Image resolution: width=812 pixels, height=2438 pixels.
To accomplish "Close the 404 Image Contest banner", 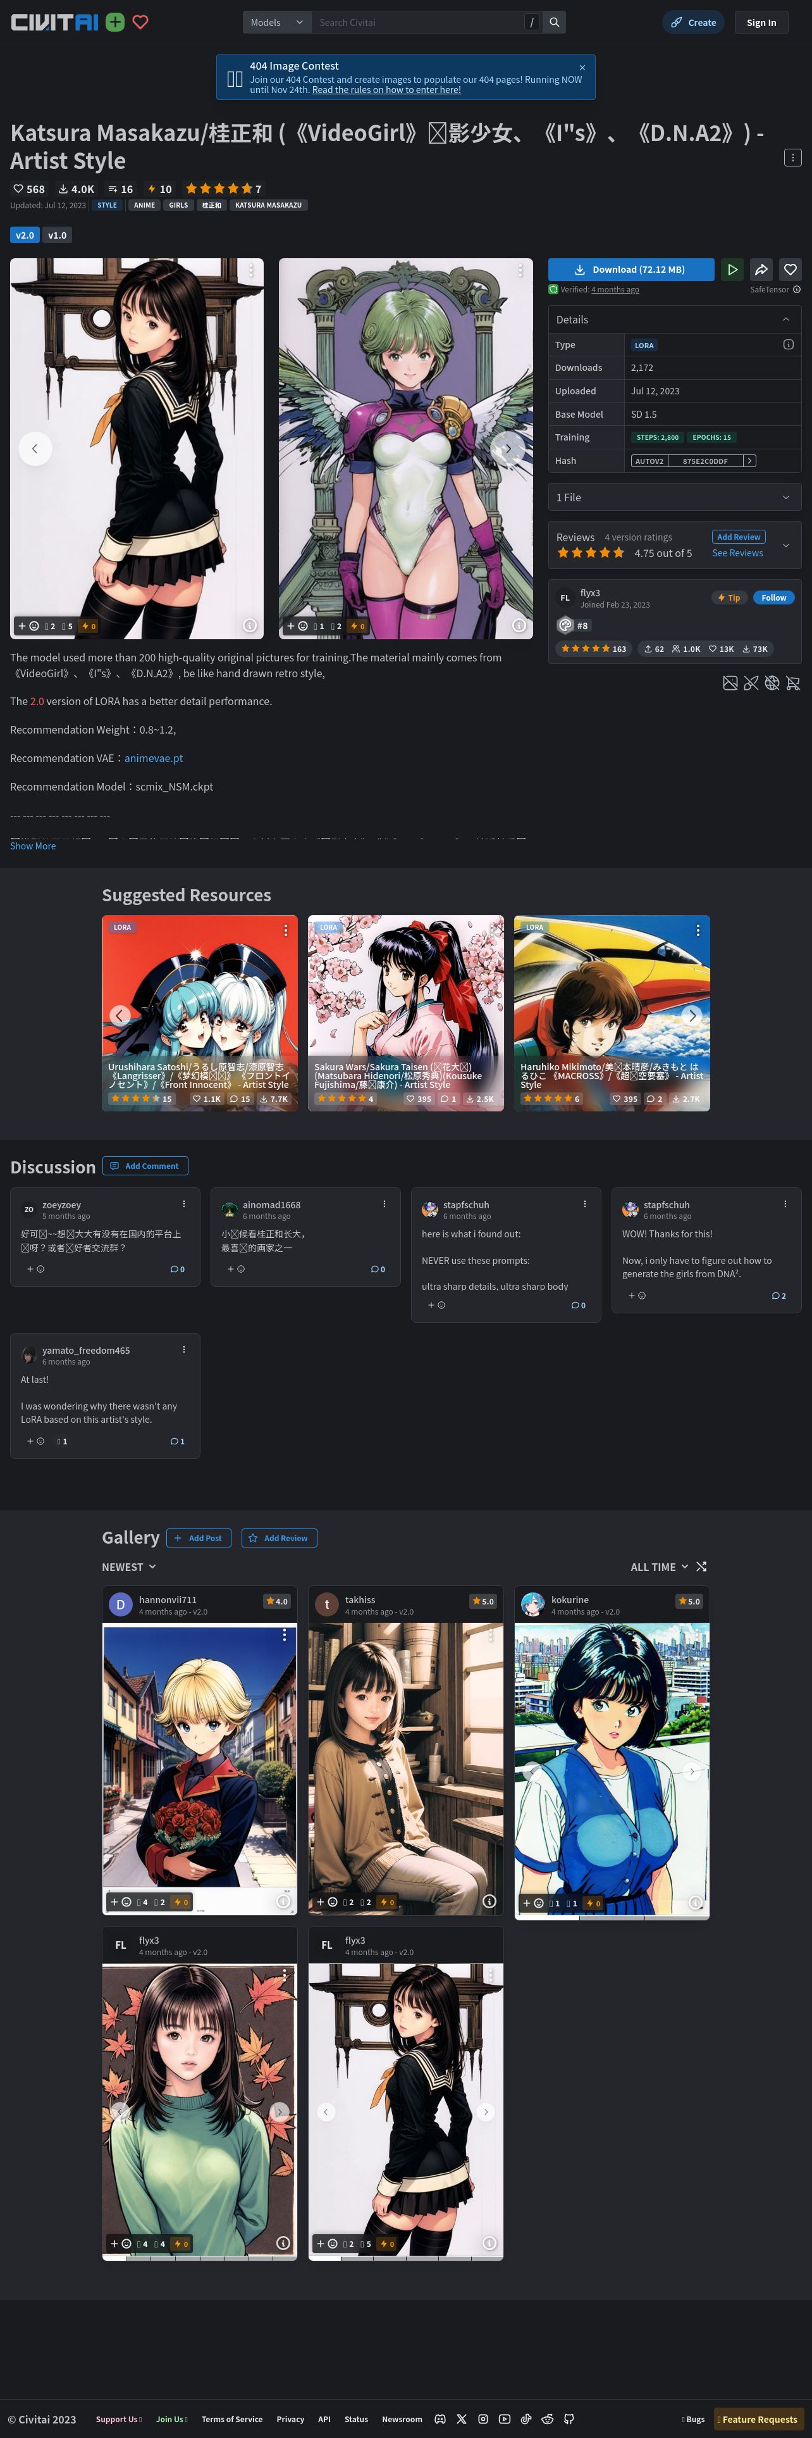I will pos(582,67).
